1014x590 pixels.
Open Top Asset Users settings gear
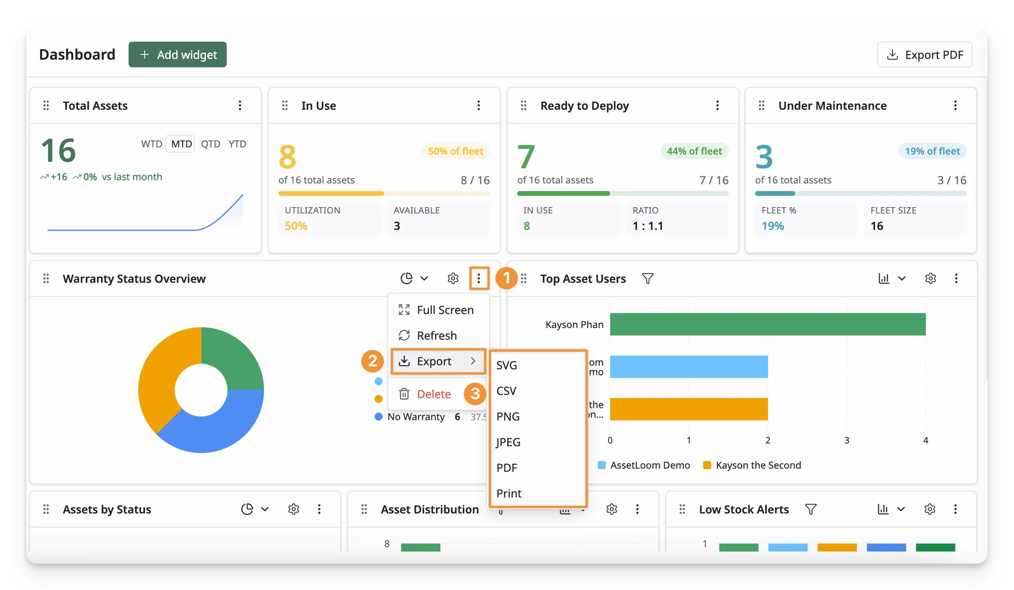tap(931, 278)
